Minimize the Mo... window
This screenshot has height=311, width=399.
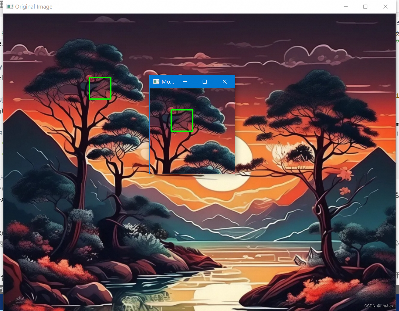pyautogui.click(x=185, y=82)
